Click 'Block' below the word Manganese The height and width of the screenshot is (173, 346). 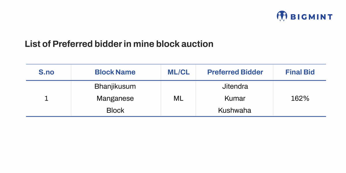point(115,110)
